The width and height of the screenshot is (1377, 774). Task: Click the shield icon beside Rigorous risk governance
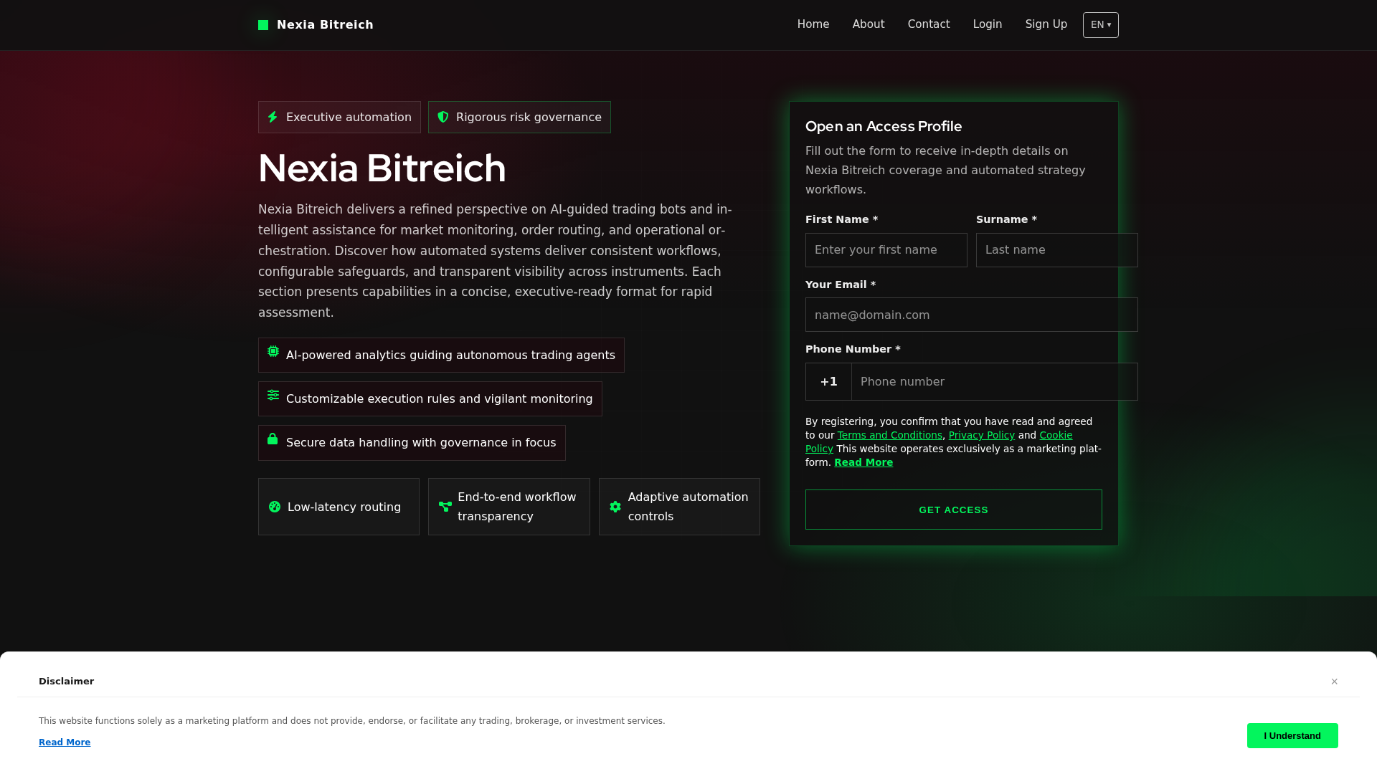pyautogui.click(x=443, y=117)
